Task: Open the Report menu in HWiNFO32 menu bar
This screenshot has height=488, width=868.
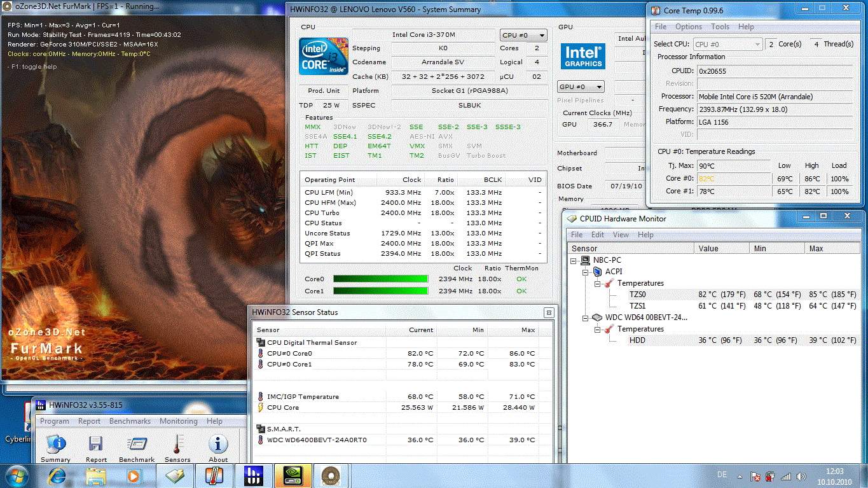Action: (89, 421)
